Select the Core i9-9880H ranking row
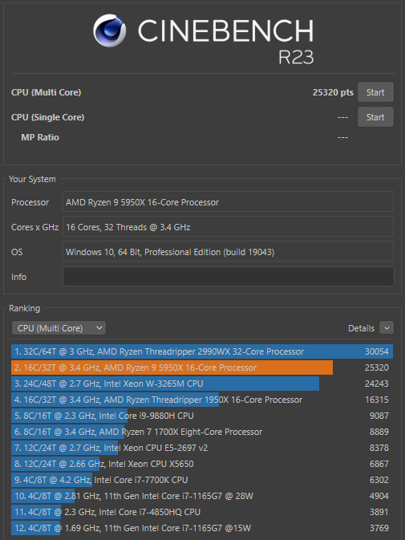Viewport: 405px width, 540px height. point(202,416)
